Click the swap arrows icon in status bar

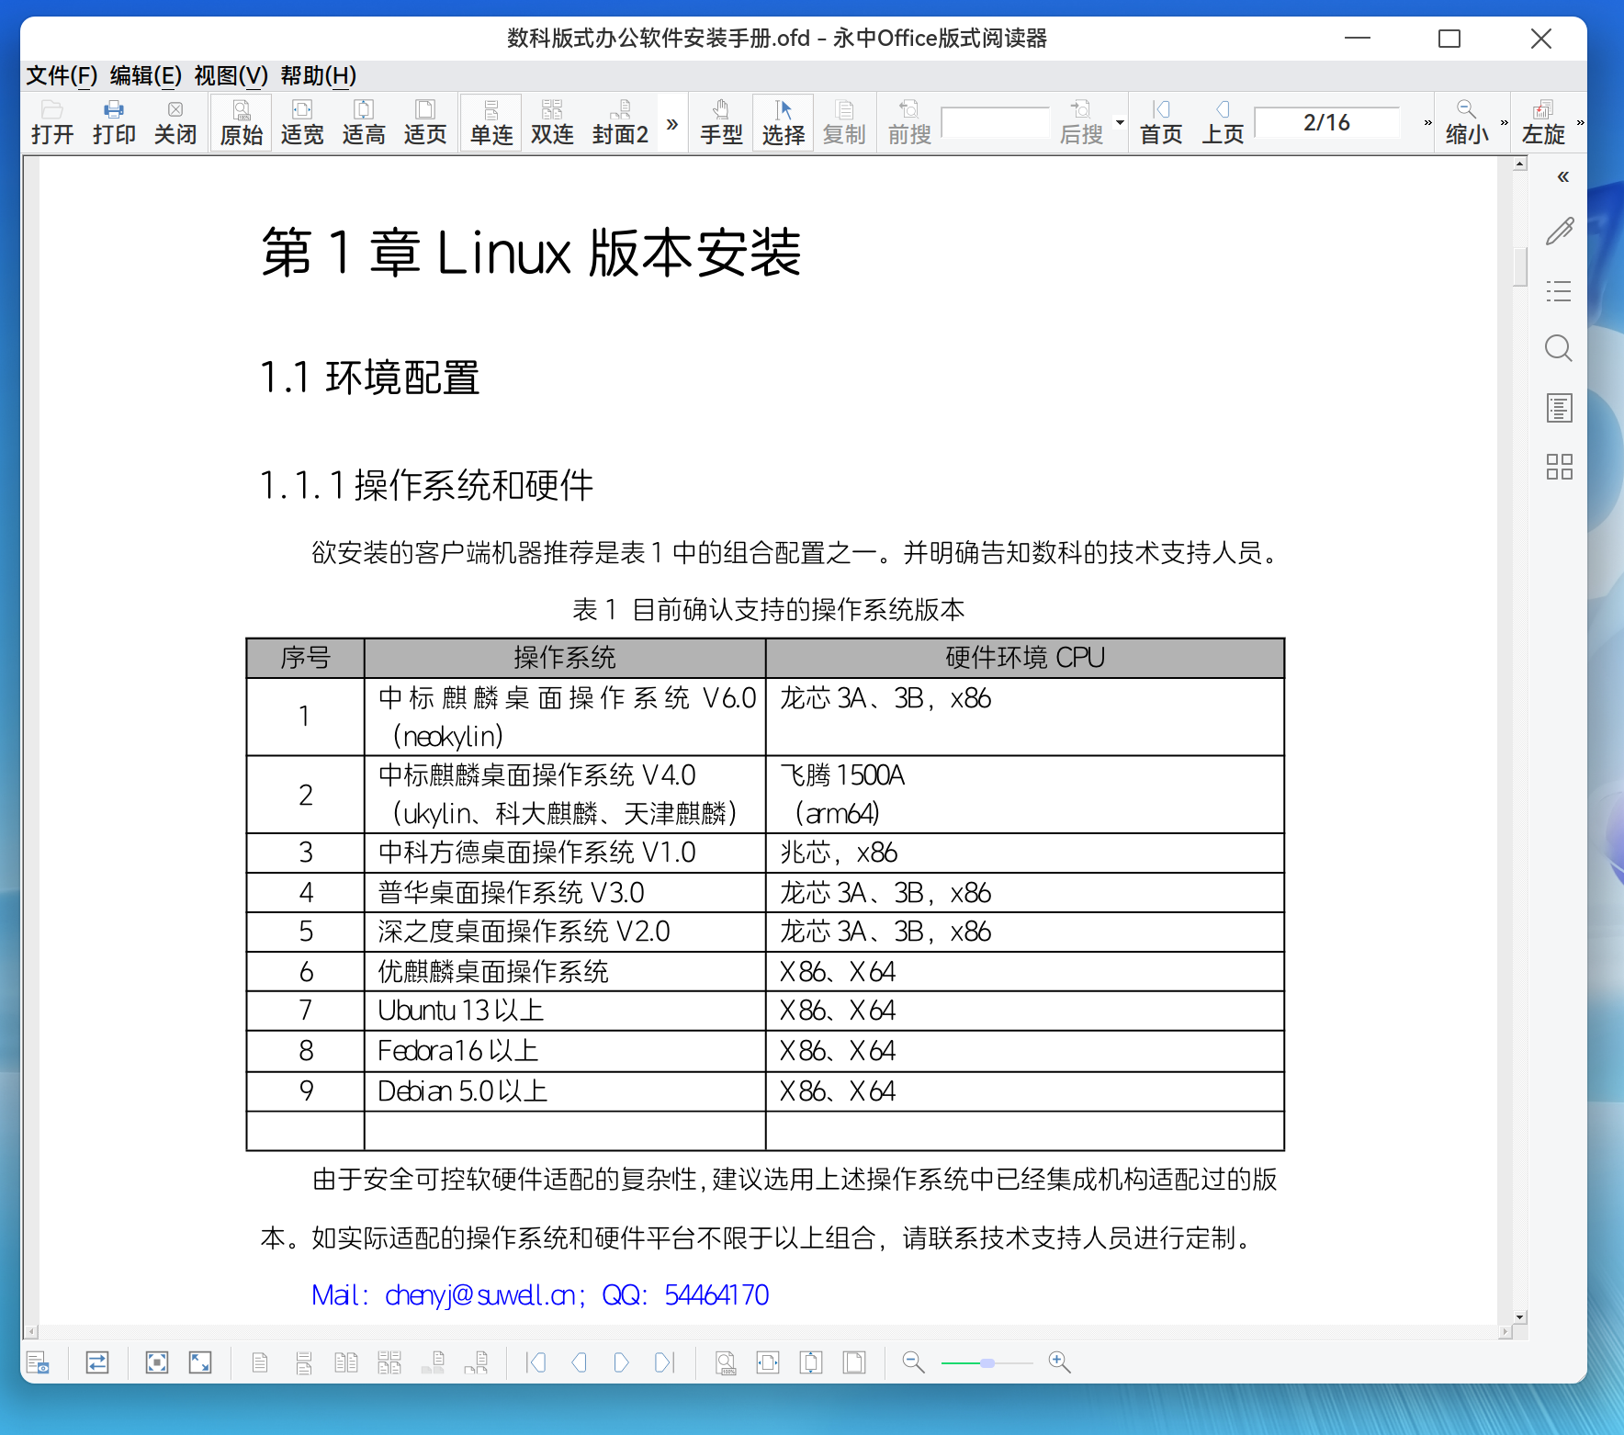click(97, 1362)
